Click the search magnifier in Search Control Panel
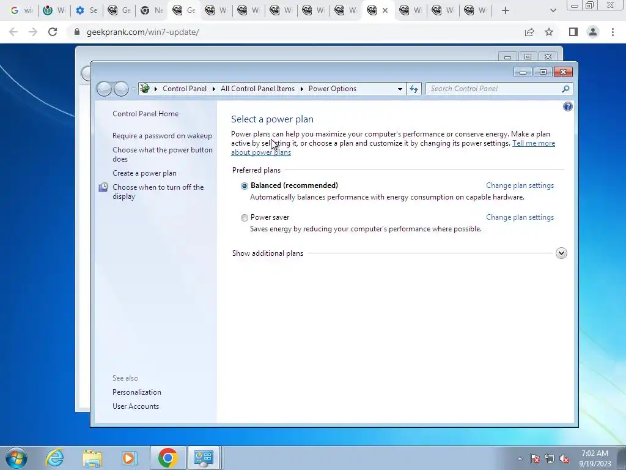 click(x=565, y=89)
